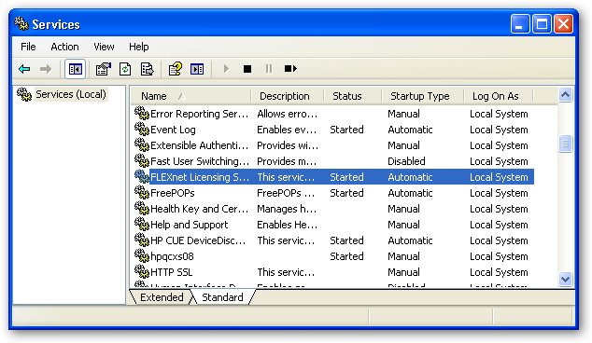Click Automatic startup type of FreePOPs
The width and height of the screenshot is (592, 343).
410,193
